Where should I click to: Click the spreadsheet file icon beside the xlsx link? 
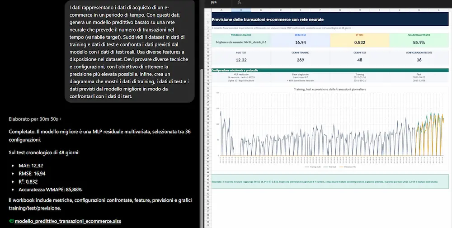tap(11, 221)
